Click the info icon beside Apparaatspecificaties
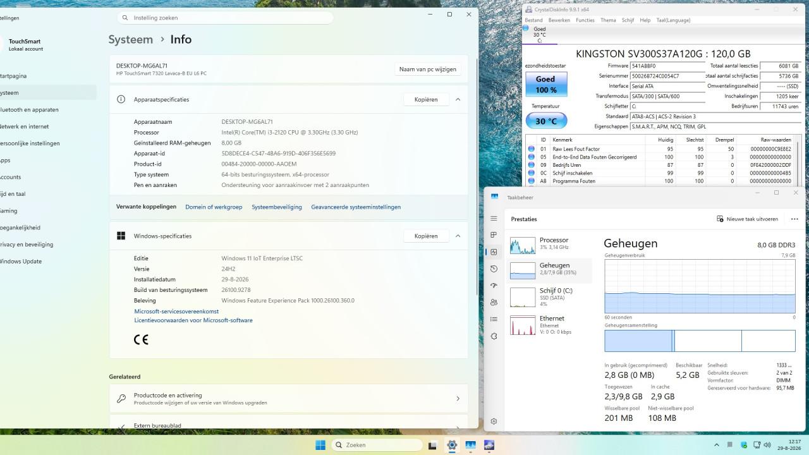The height and width of the screenshot is (455, 809). 121,99
